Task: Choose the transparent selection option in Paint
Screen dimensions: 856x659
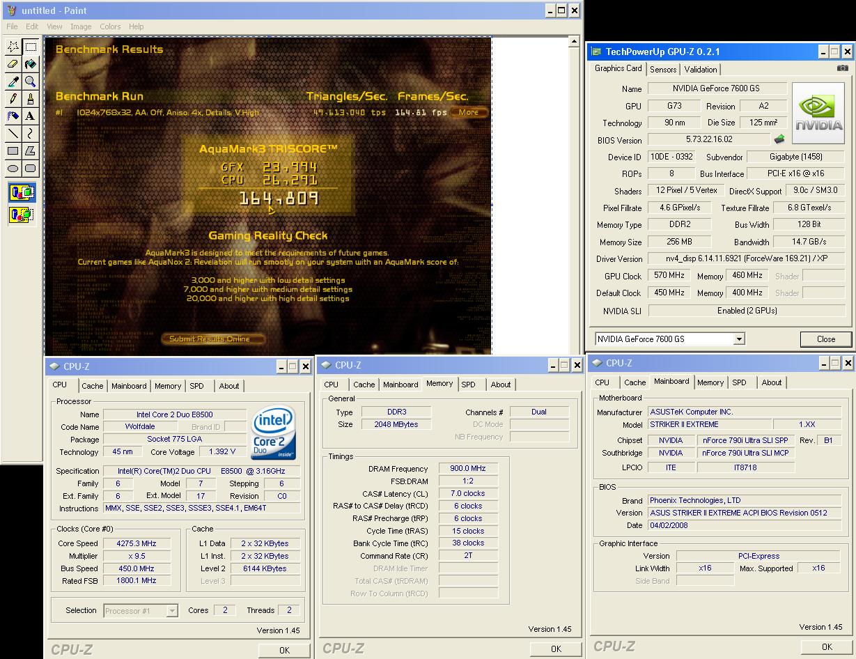Action: 22,215
